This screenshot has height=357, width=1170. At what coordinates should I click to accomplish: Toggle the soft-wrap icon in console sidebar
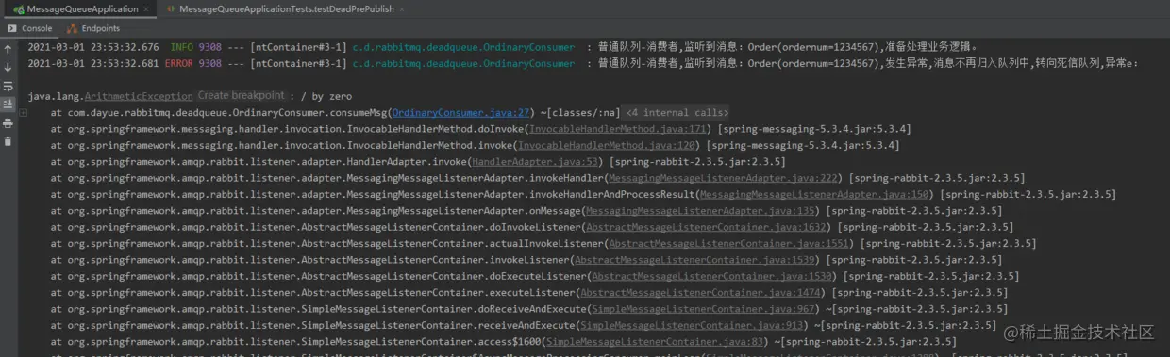(8, 86)
